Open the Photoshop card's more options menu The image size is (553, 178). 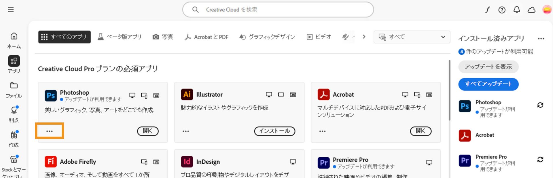[50, 131]
